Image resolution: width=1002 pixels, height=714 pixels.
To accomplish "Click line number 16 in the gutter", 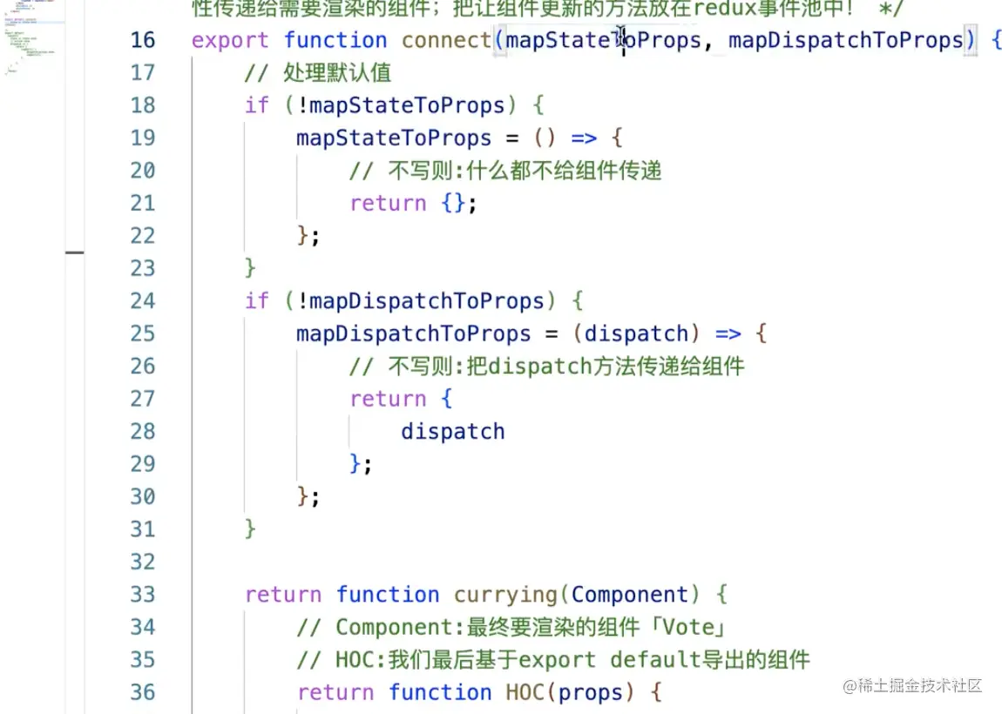I will (143, 40).
